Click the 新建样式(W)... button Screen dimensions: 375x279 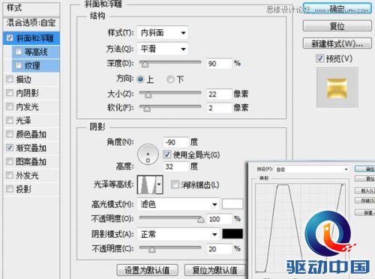337,43
